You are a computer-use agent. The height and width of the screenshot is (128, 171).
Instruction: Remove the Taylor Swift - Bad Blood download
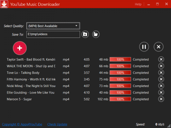(x=161, y=59)
